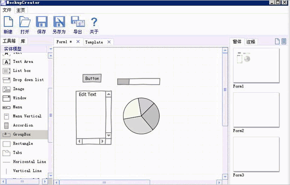Image resolution: width=290 pixels, height=185 pixels.
Task: Select the List box tool
Action: (24, 71)
